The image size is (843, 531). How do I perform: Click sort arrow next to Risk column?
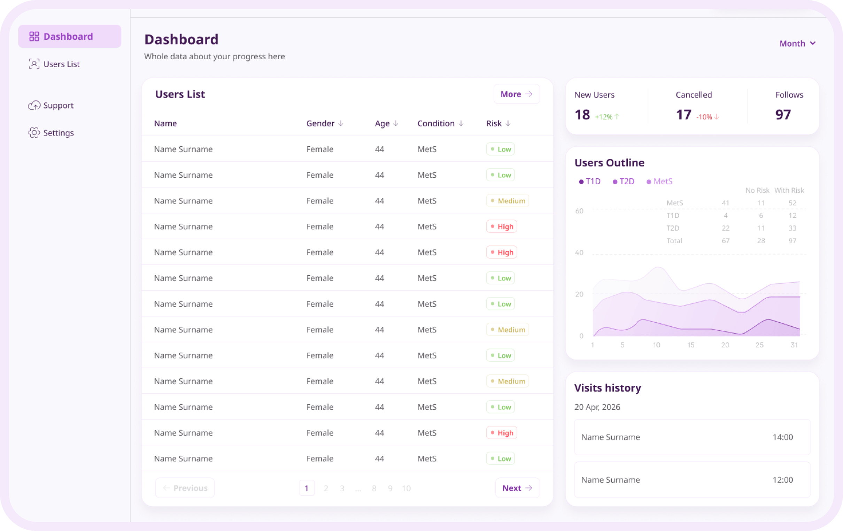point(508,123)
